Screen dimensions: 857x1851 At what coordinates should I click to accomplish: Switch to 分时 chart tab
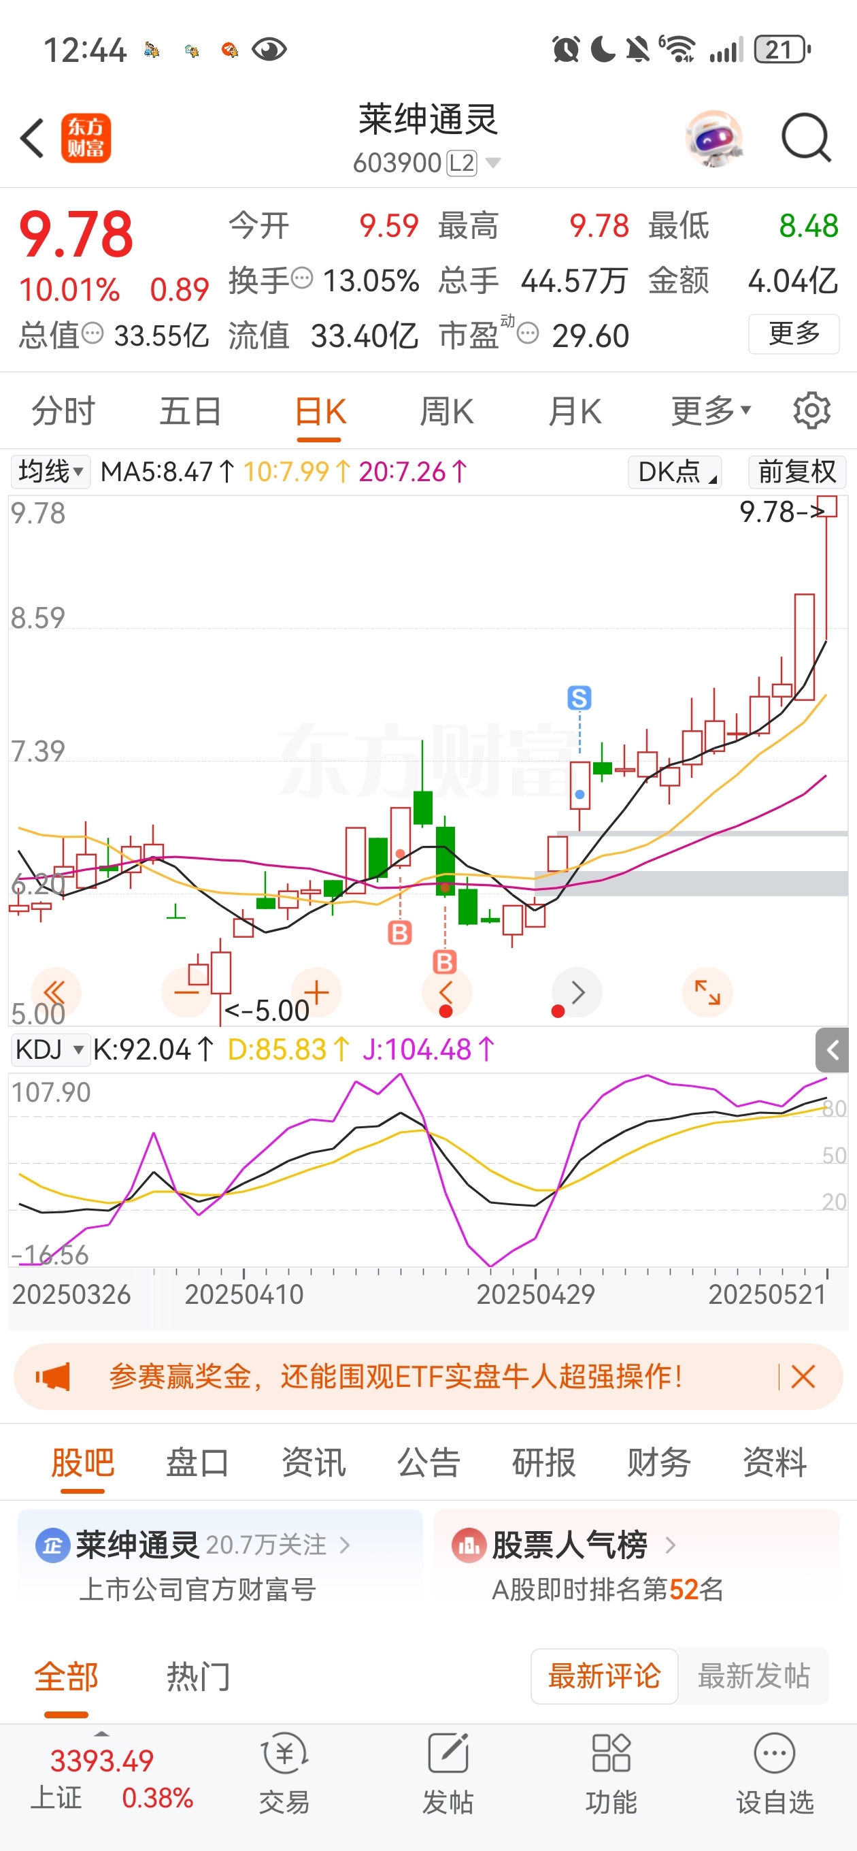63,412
